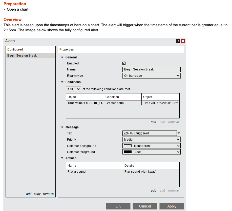Click remove under the Actions table
This screenshot has width=232, height=211.
(173, 191)
